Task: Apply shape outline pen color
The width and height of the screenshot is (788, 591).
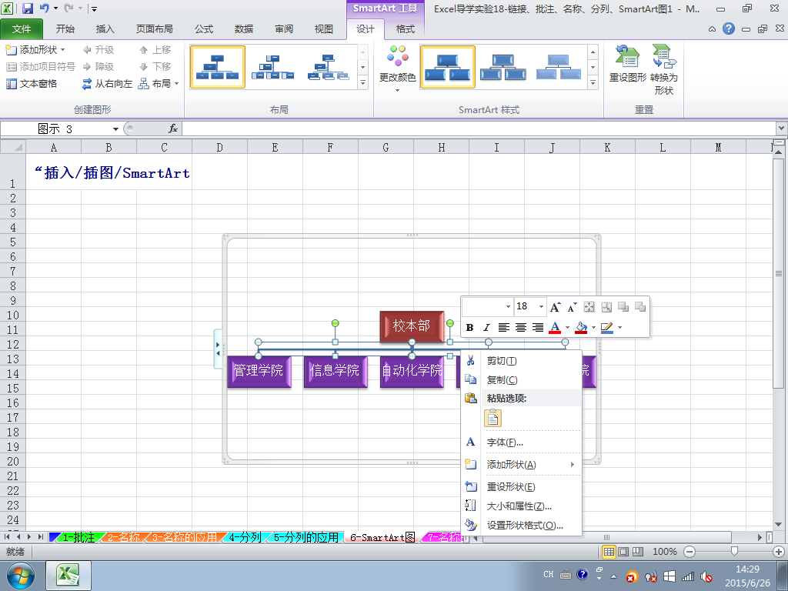Action: pyautogui.click(x=607, y=328)
